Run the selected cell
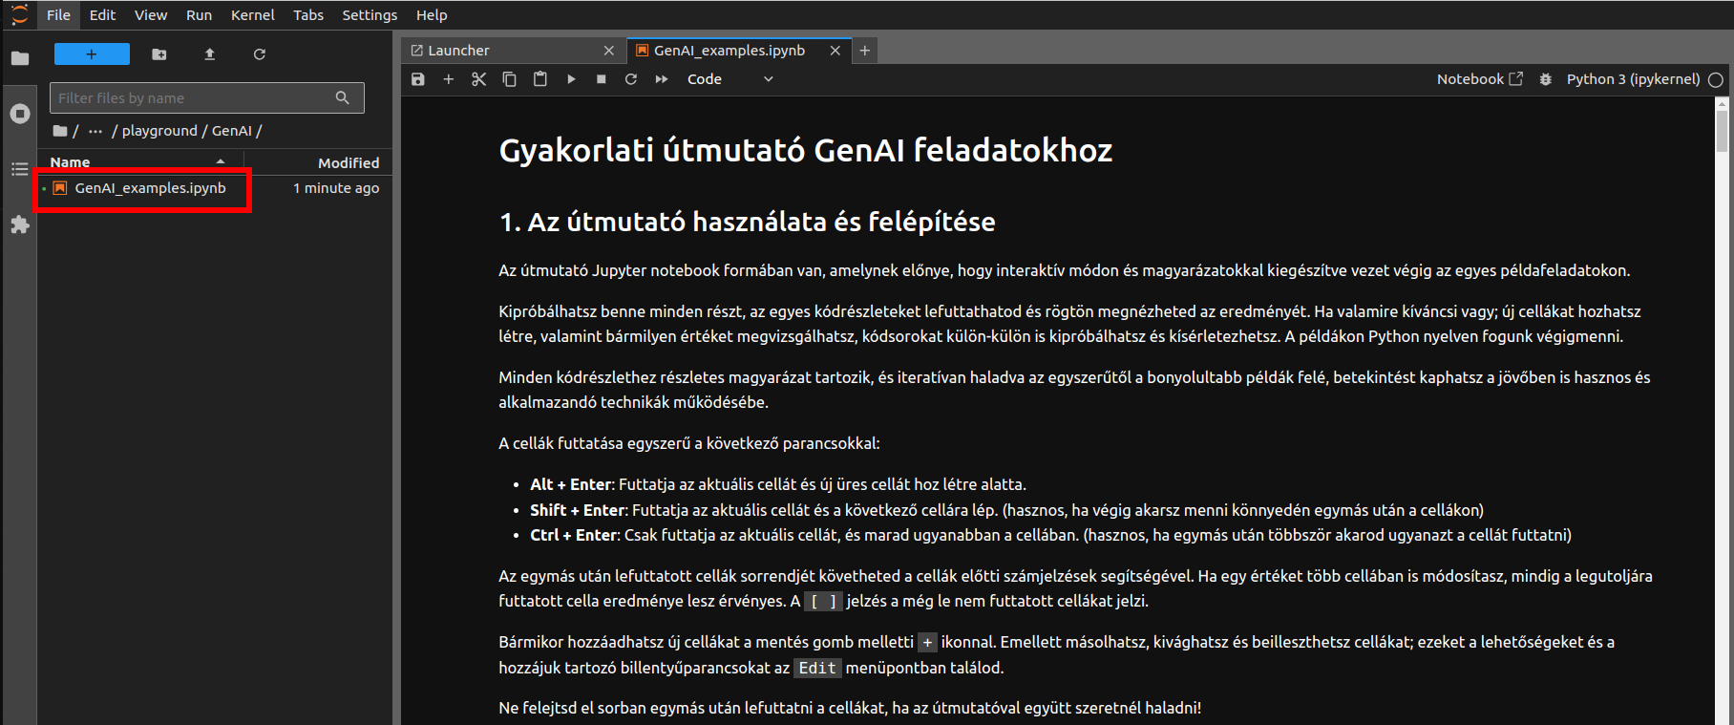The width and height of the screenshot is (1734, 725). [x=571, y=79]
